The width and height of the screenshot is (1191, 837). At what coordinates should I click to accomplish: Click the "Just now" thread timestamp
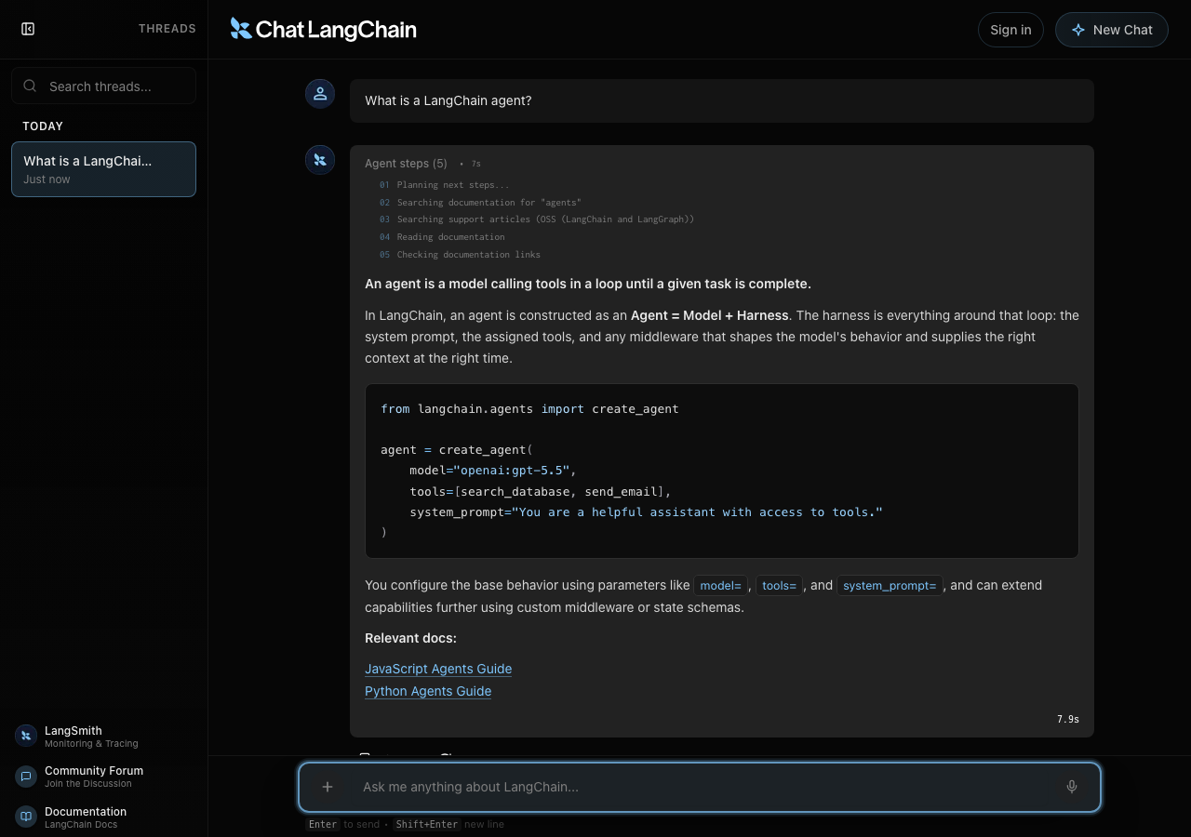(47, 179)
